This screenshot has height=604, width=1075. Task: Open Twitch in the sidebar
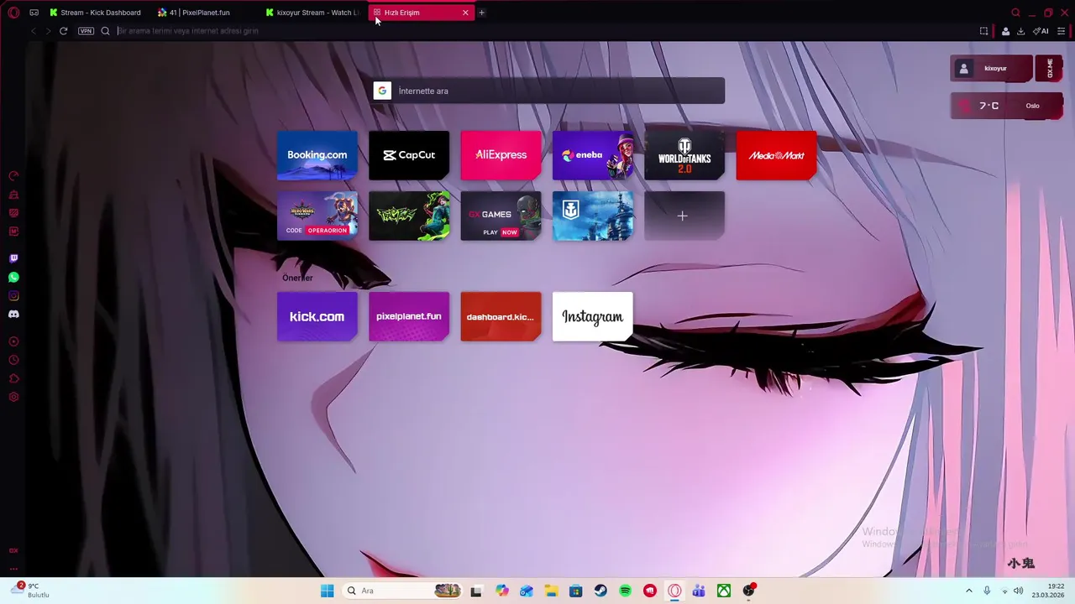(13, 258)
